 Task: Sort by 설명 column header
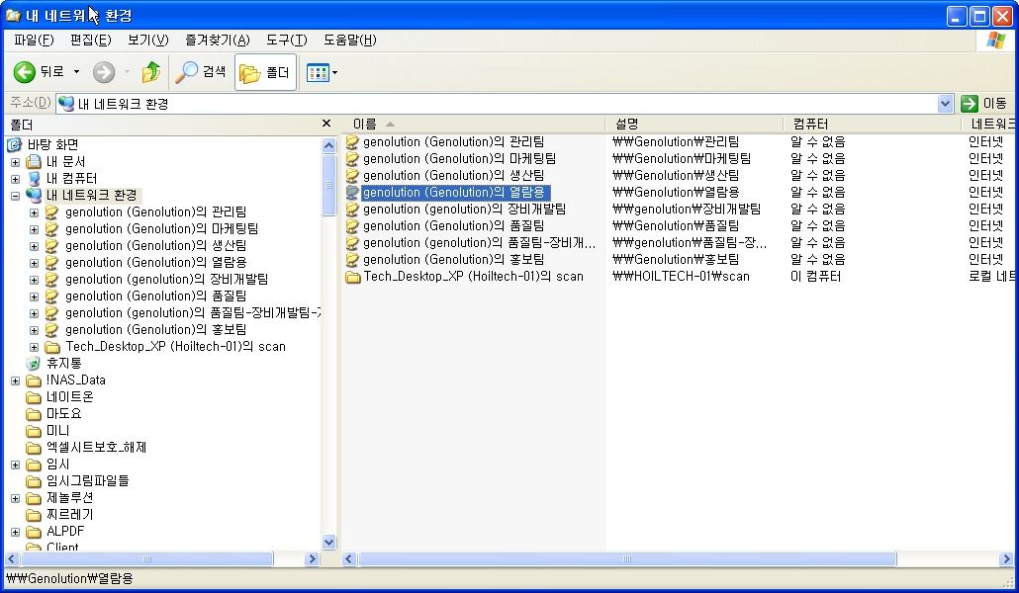coord(695,124)
